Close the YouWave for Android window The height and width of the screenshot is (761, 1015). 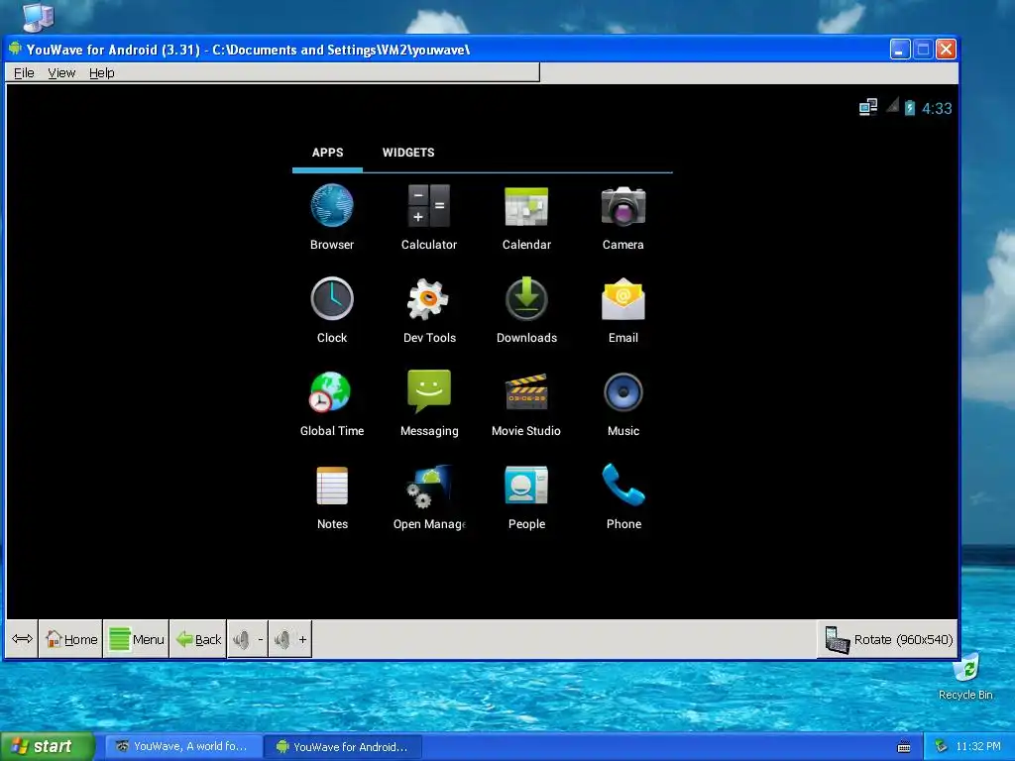click(946, 50)
